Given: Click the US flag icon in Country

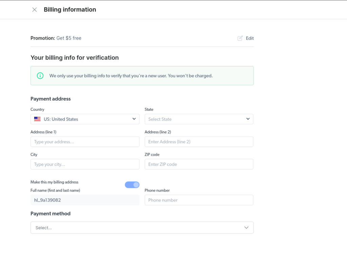Looking at the screenshot, I should coord(37,119).
